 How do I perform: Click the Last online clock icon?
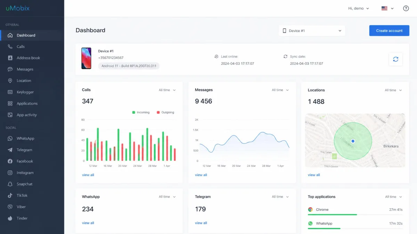coord(216,56)
